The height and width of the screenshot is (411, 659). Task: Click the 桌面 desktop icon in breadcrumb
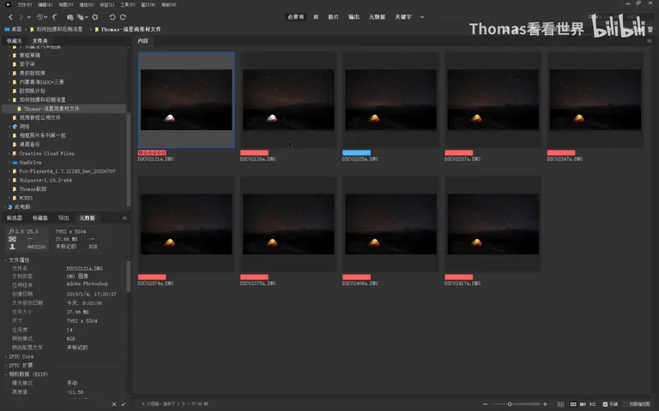coord(7,29)
